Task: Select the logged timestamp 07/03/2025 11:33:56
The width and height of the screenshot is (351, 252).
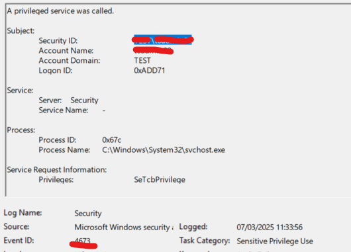Action: 270,227
